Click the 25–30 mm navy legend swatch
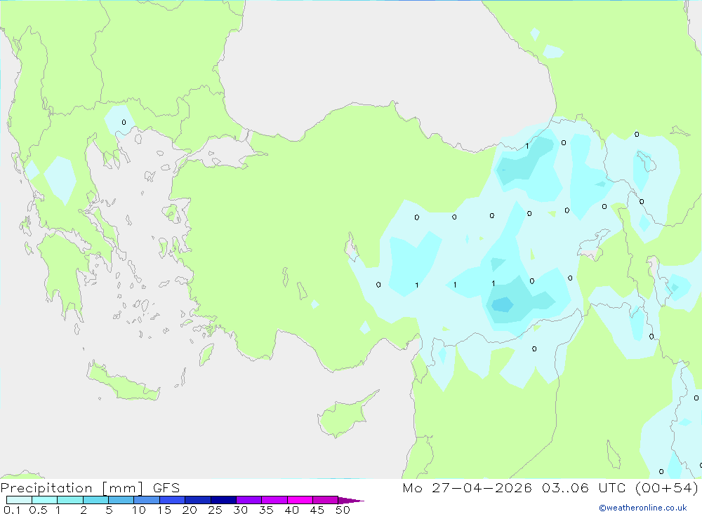 coord(223,500)
